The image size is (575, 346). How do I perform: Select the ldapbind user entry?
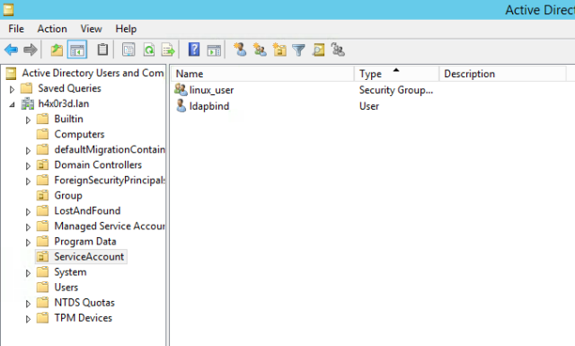(209, 106)
